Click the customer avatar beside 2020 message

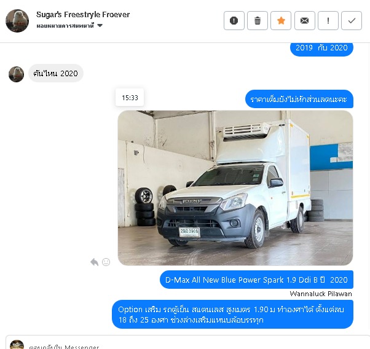(16, 74)
